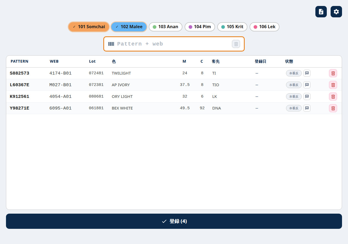Open the document report icon button
This screenshot has width=348, height=244.
pos(321,12)
